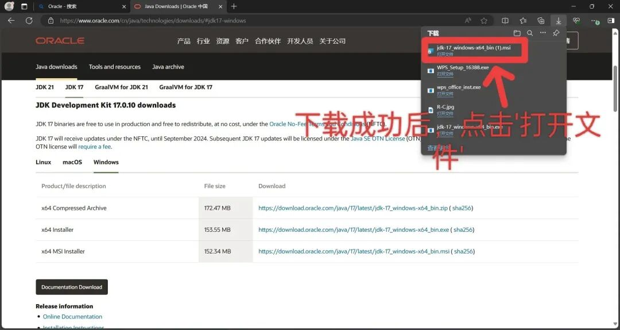Image resolution: width=620 pixels, height=330 pixels.
Task: Select the Windows tab
Action: 106,162
